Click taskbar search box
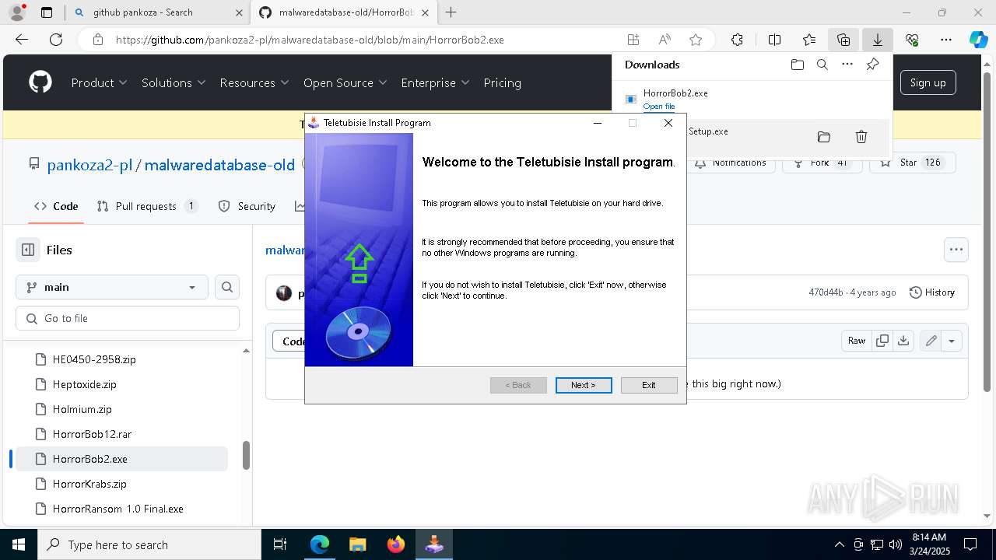This screenshot has width=996, height=560. click(x=149, y=544)
